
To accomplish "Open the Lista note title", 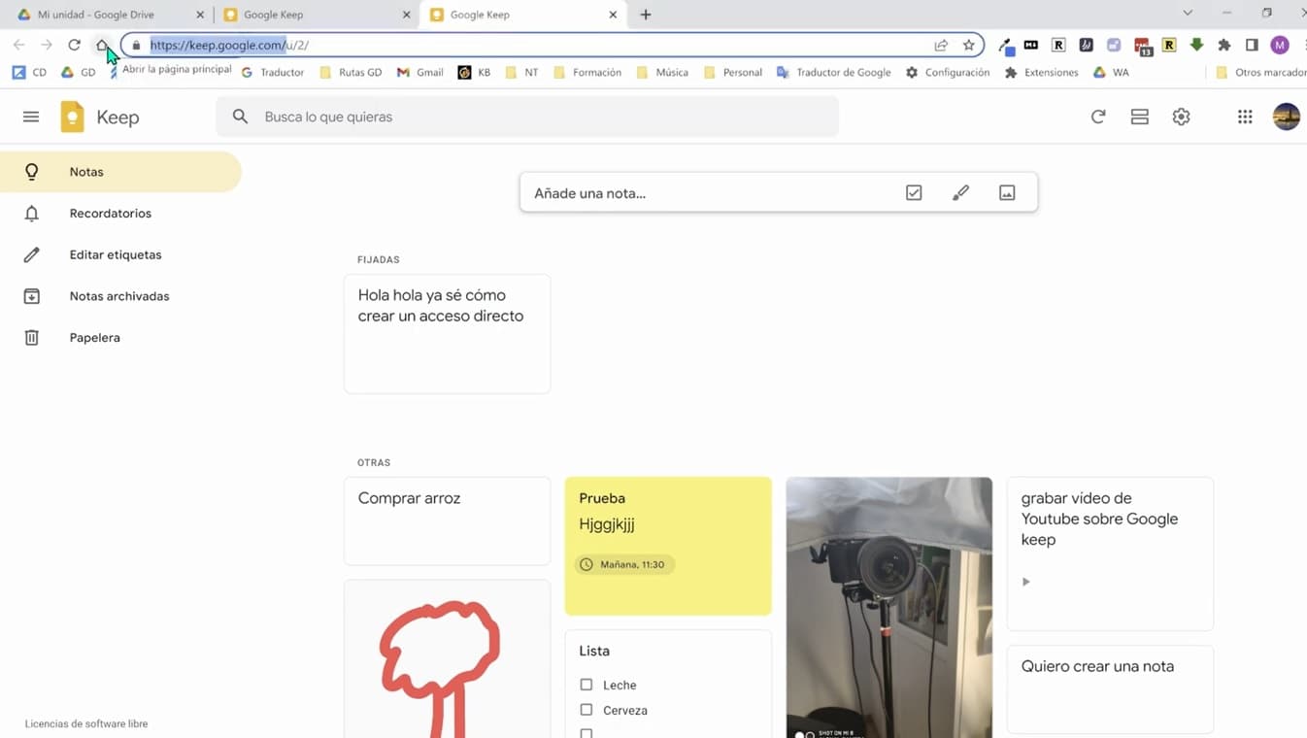I will click(x=594, y=651).
